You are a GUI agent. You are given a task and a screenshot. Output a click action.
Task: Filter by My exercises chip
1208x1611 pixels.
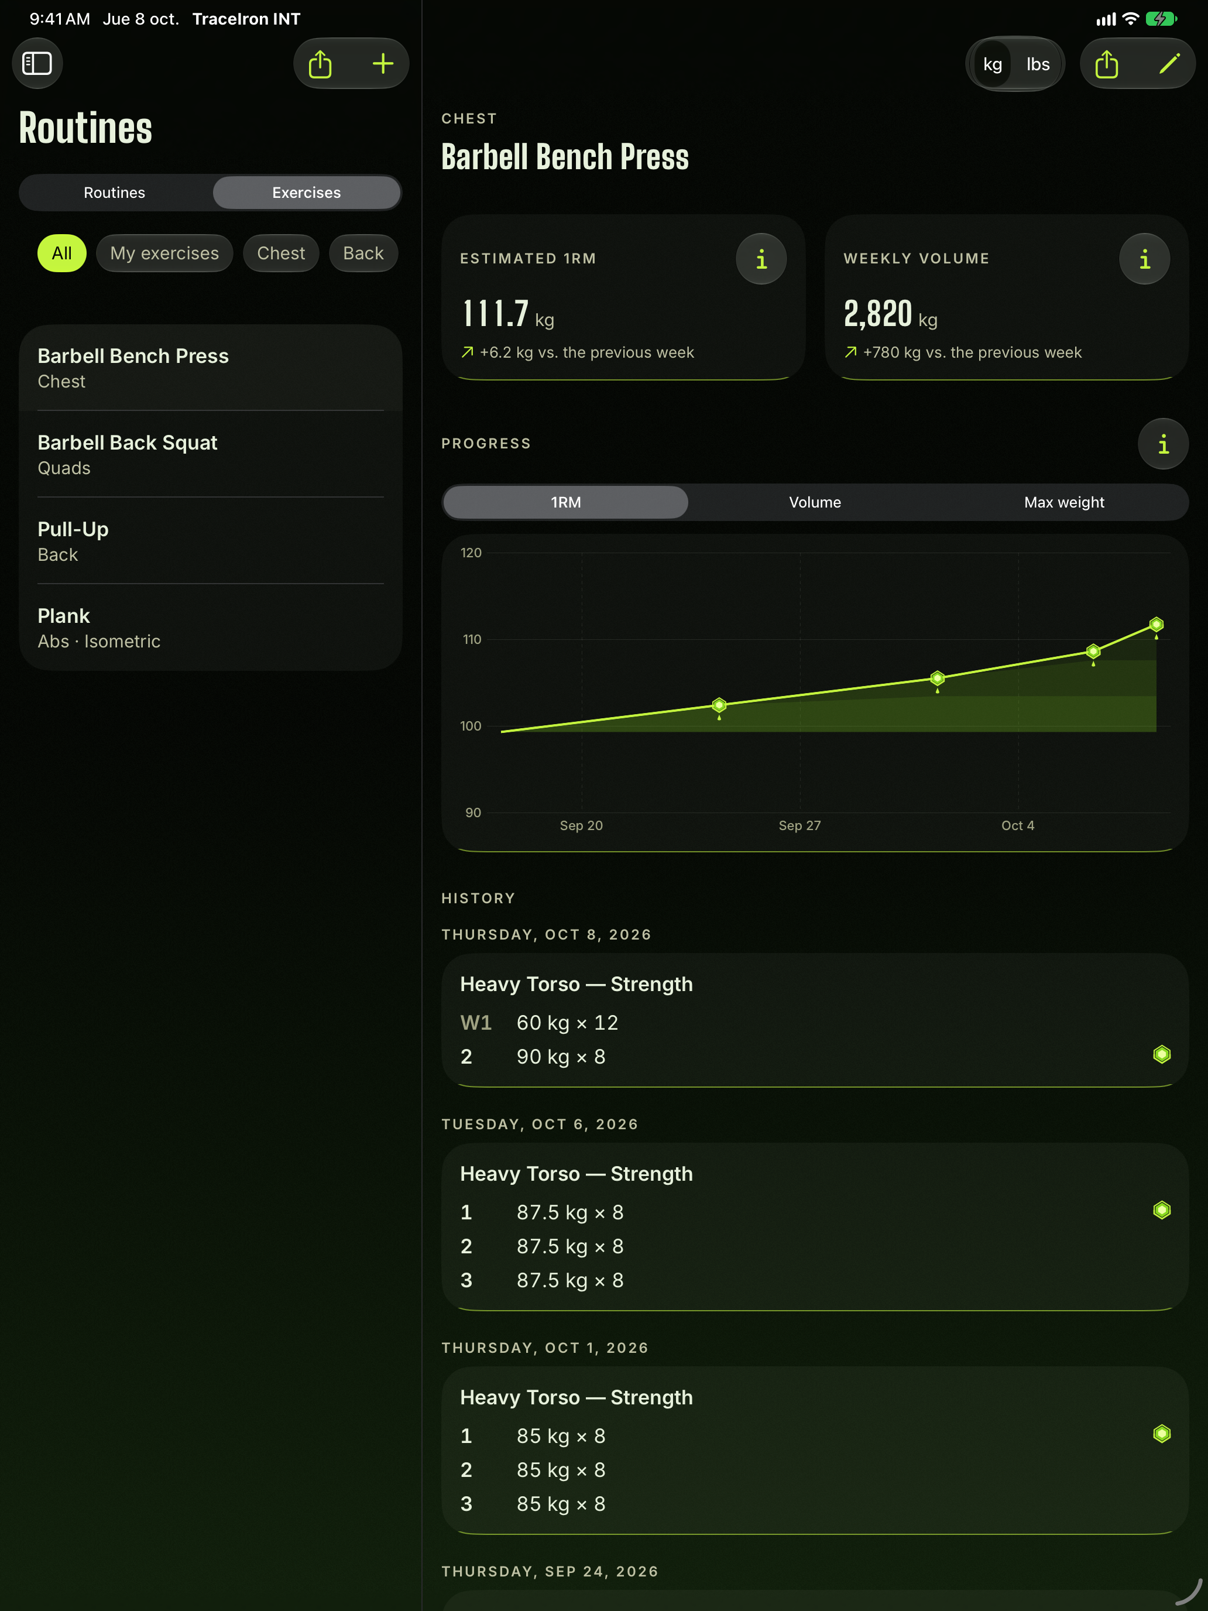pos(164,253)
